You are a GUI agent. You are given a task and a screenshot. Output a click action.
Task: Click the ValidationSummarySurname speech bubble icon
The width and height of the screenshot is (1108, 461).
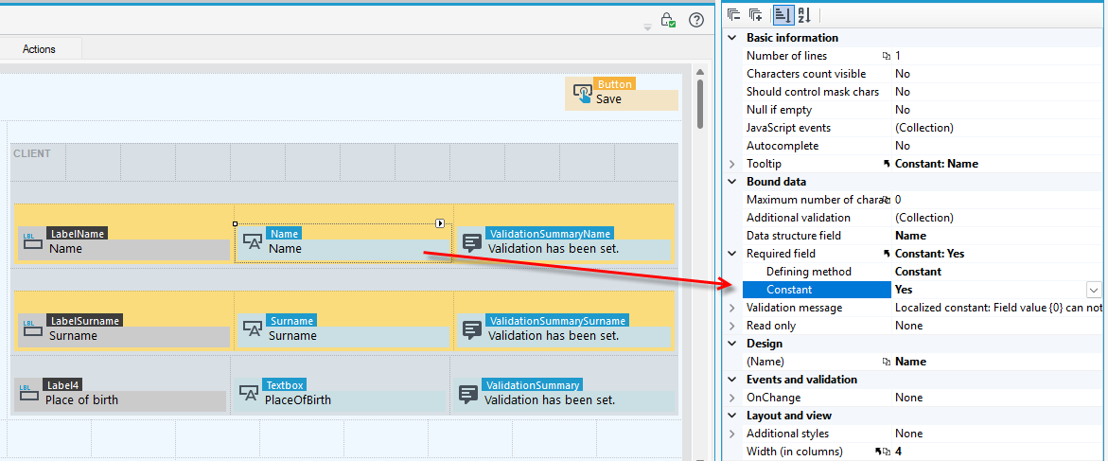click(x=472, y=329)
